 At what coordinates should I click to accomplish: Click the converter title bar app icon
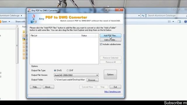click(29, 10)
